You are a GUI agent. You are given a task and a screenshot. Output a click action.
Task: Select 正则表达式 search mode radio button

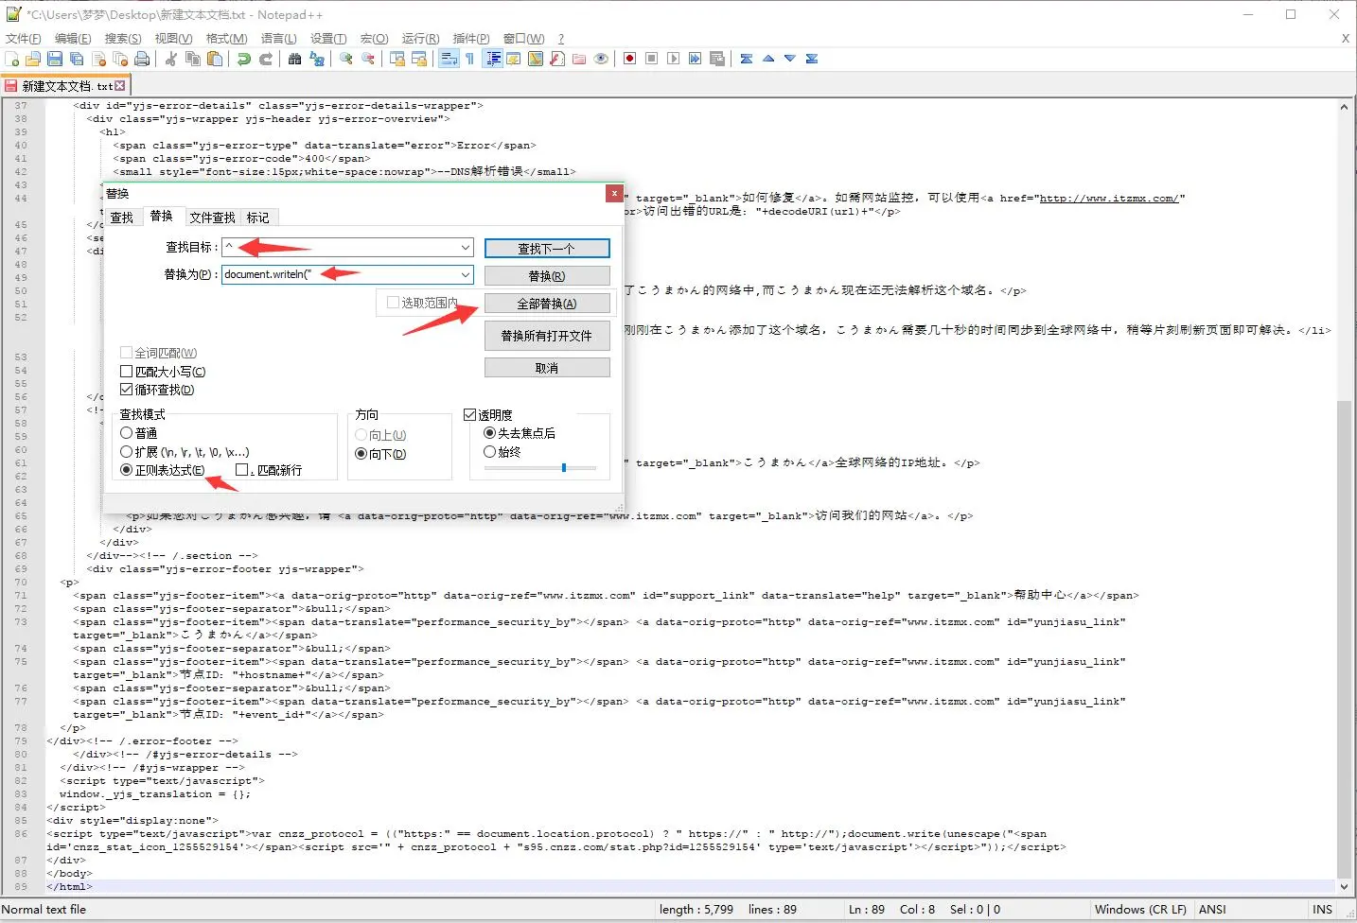[x=126, y=470]
